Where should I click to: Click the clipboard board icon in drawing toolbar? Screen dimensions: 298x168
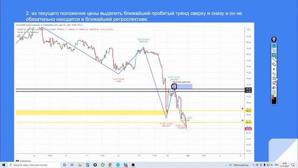274,92
